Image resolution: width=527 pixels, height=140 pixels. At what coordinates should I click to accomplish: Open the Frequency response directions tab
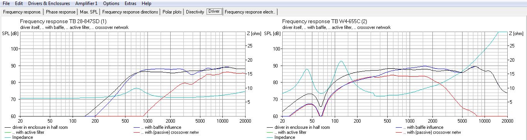point(130,12)
